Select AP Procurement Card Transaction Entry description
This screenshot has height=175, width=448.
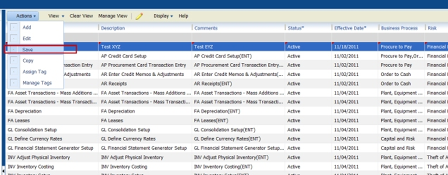[x=145, y=65]
